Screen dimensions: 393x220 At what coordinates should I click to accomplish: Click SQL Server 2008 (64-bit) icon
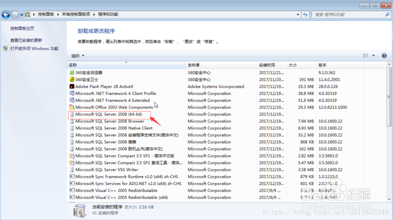click(x=72, y=114)
